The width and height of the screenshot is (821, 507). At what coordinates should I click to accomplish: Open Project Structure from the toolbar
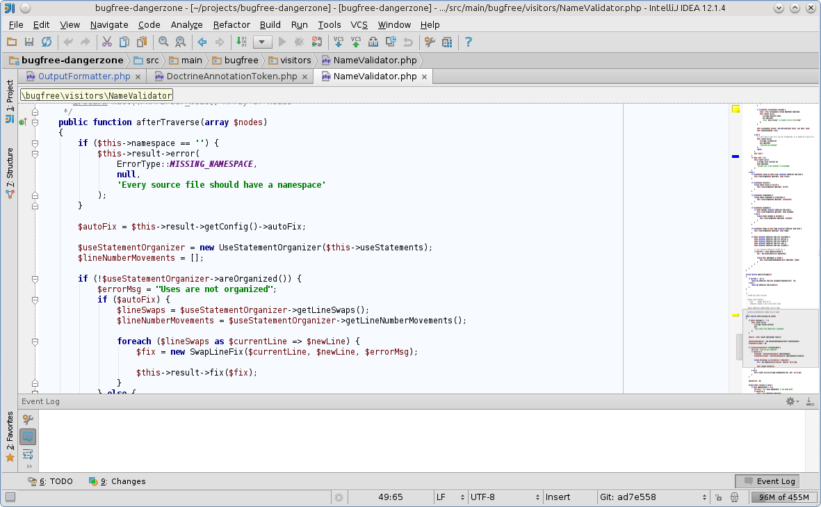(x=447, y=42)
